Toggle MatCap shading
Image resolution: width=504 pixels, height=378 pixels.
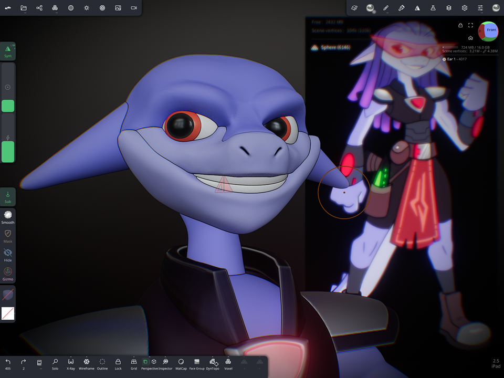pos(181,364)
